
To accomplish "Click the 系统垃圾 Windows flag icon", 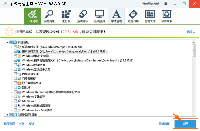I will click(15, 42).
